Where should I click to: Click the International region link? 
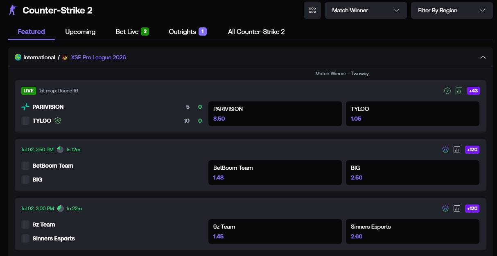pyautogui.click(x=39, y=57)
